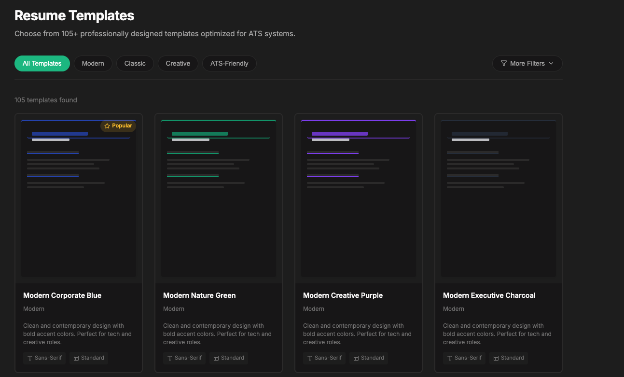Click the Modern Executive Charcoal thumbnail preview

pos(498,198)
